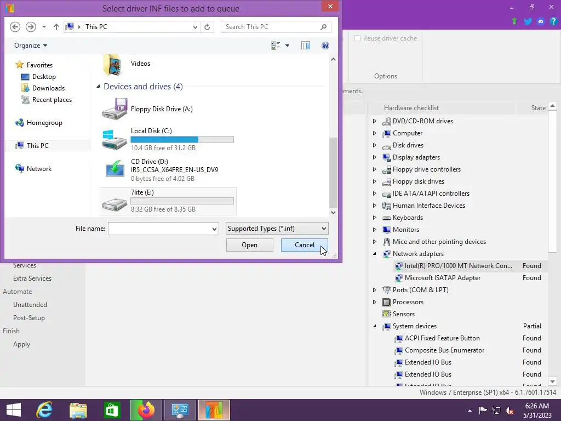Select the Floppy Disk Drive (A:) icon
Screen dimensions: 561x421
pyautogui.click(x=115, y=109)
